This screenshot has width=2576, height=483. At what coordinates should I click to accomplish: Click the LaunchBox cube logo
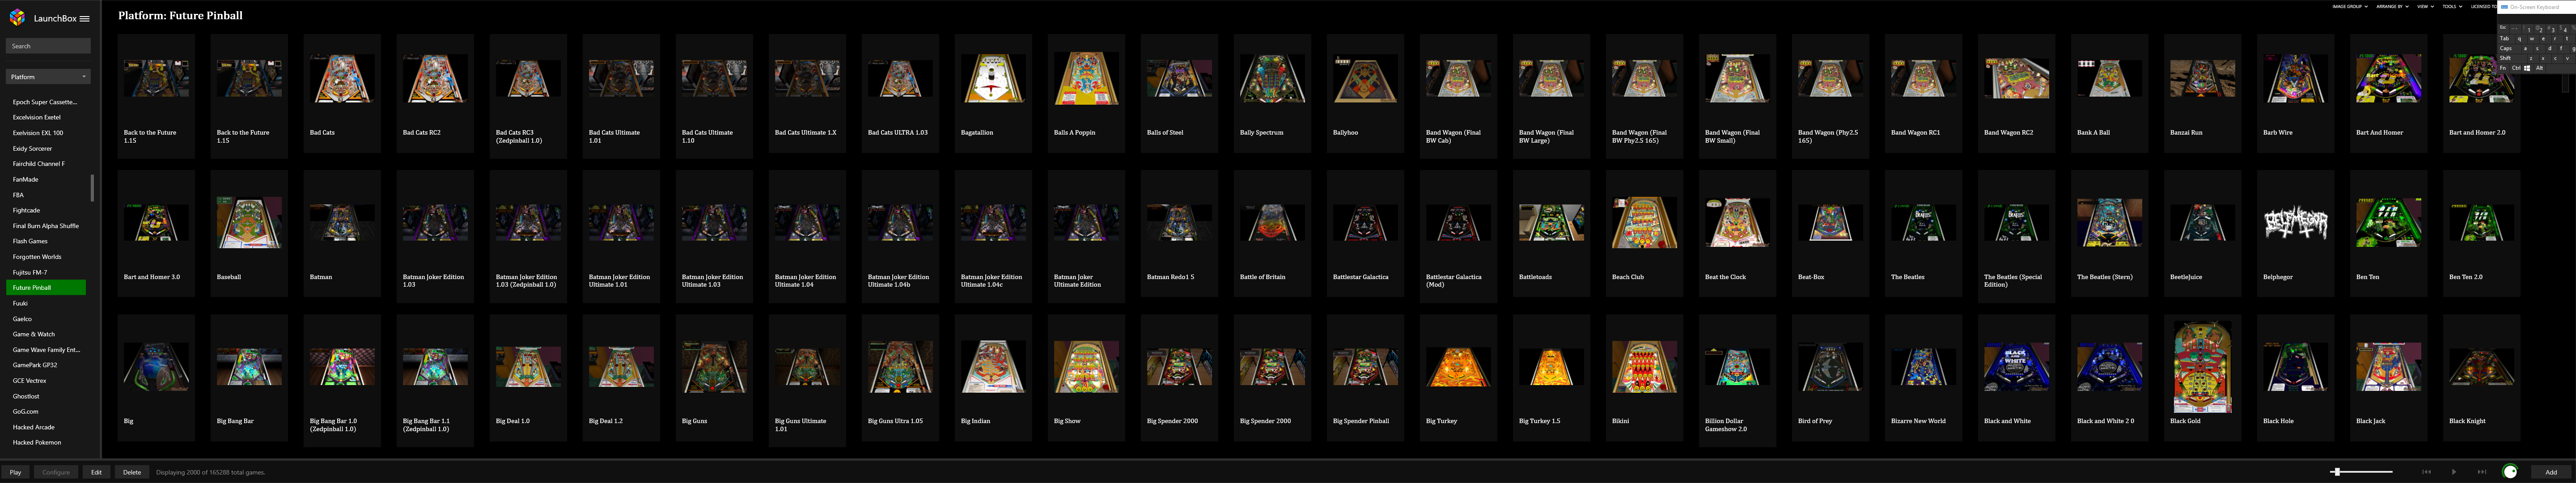[x=17, y=17]
